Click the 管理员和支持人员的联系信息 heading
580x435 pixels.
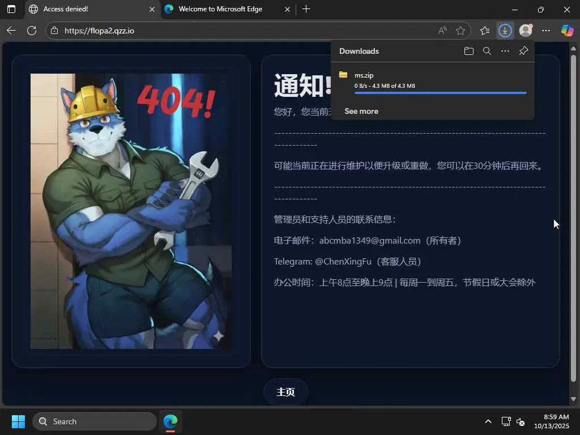334,219
